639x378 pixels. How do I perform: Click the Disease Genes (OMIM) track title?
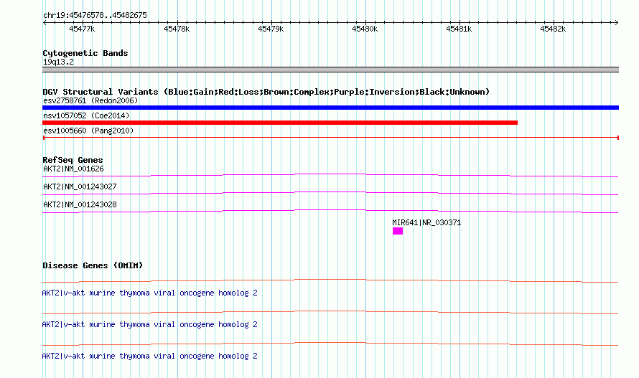coord(93,265)
